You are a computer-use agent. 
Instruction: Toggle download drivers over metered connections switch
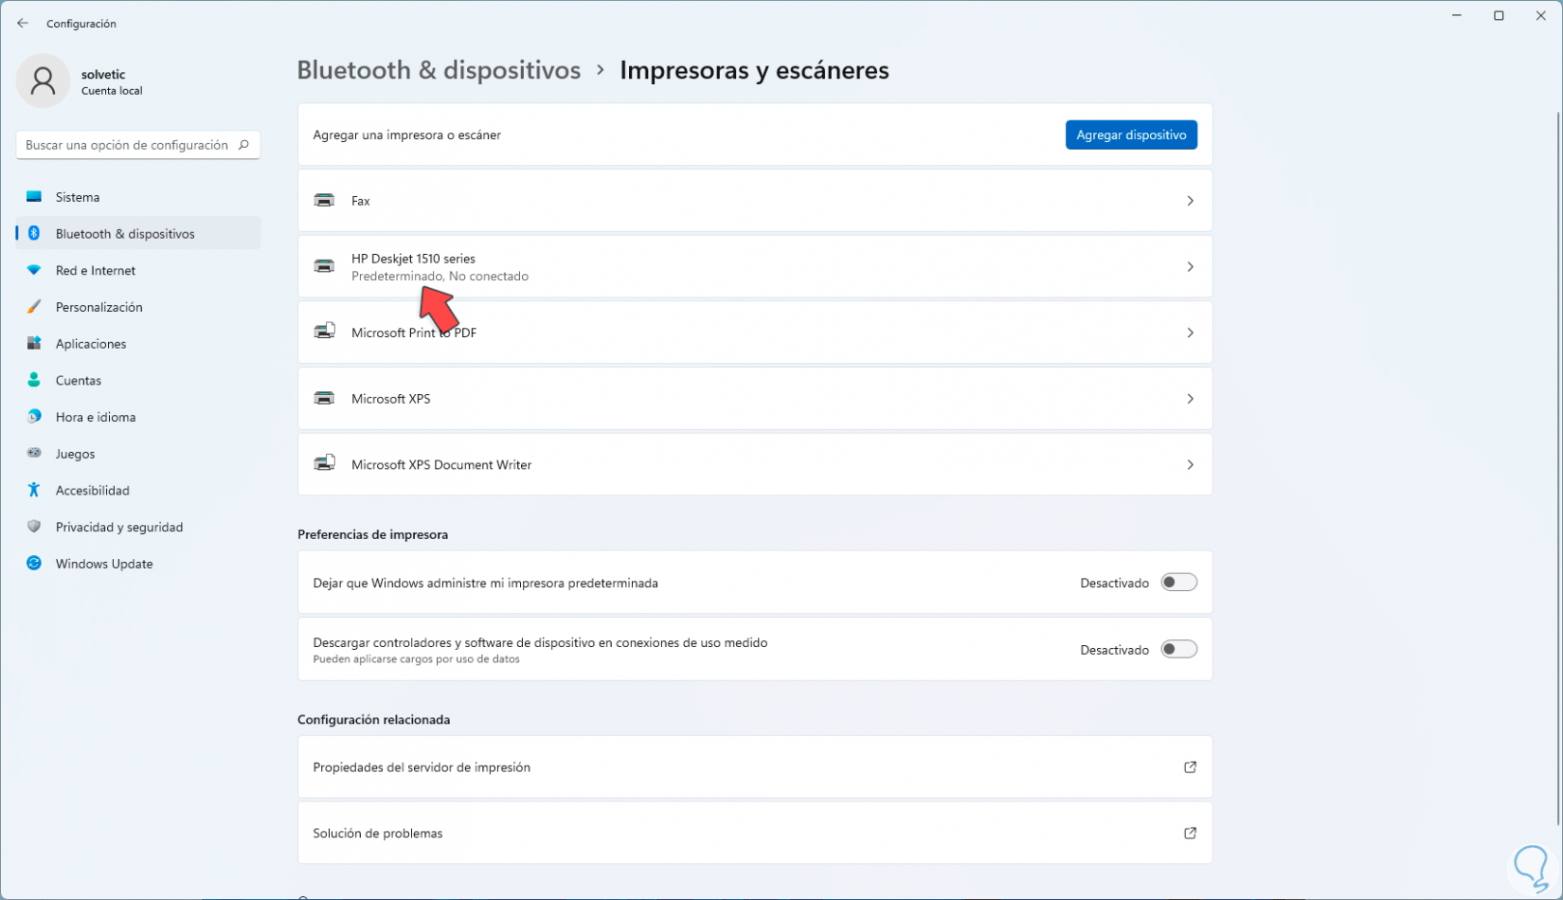(x=1178, y=650)
